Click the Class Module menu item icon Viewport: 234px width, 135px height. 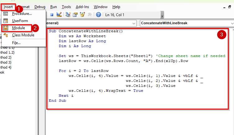(x=6, y=35)
